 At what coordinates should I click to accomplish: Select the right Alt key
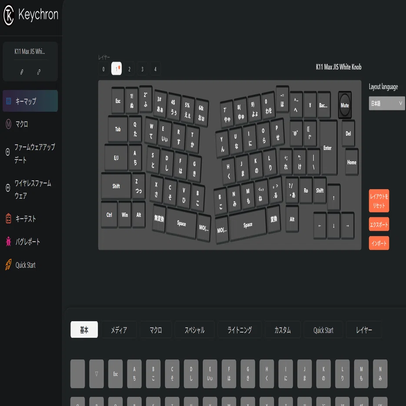pyautogui.click(x=292, y=219)
